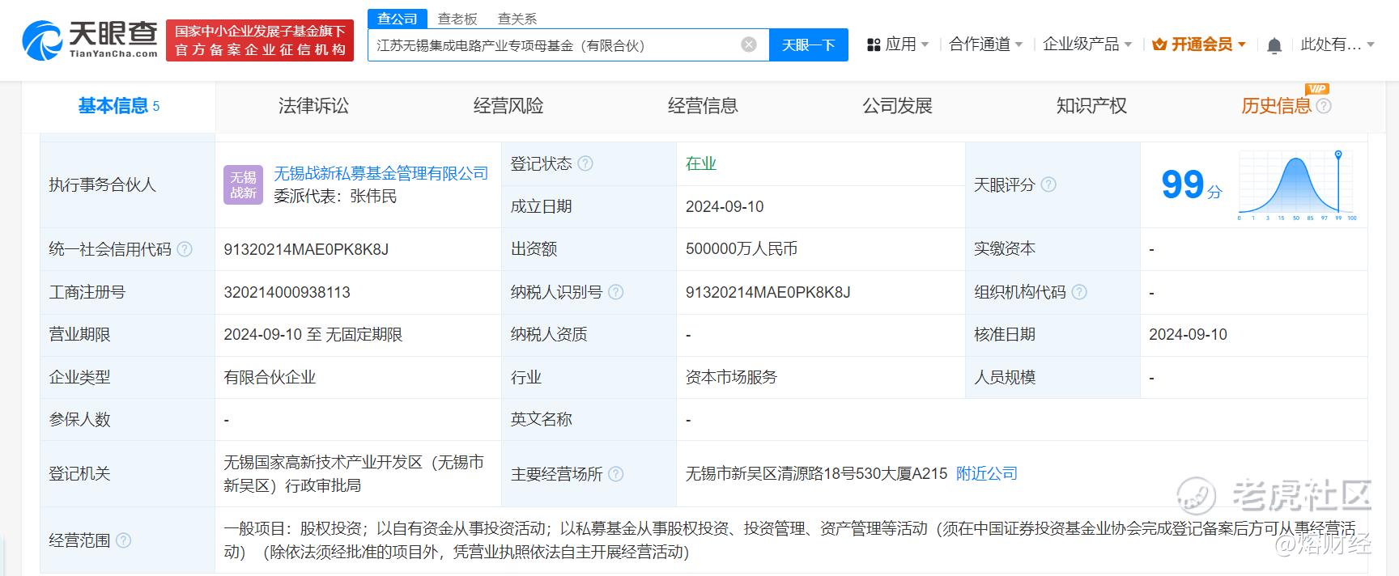Click help icon next to 组织机构代码
This screenshot has height=576, width=1399.
(x=1079, y=292)
